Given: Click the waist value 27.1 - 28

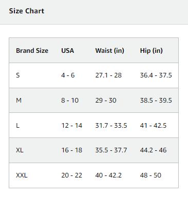Looking at the screenshot, I should pyautogui.click(x=108, y=75).
